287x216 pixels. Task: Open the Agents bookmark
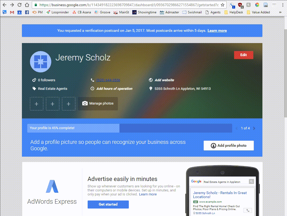pyautogui.click(x=213, y=12)
